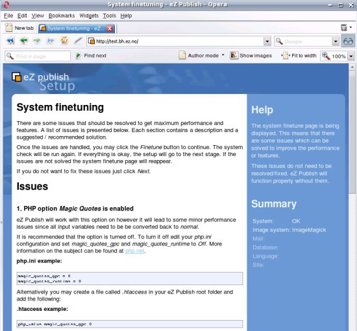Click the wand pencil icon
The height and width of the screenshot is (331, 357).
[78, 41]
